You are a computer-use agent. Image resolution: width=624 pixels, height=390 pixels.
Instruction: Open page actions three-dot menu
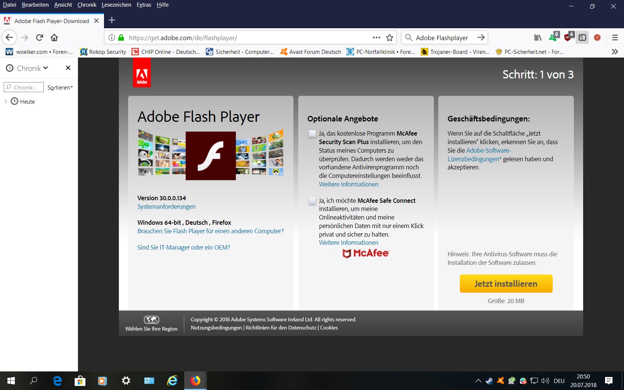click(x=377, y=38)
